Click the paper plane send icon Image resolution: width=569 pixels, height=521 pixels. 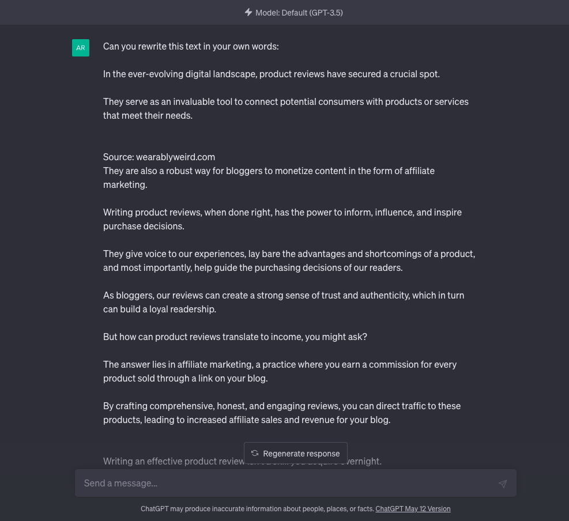click(503, 484)
